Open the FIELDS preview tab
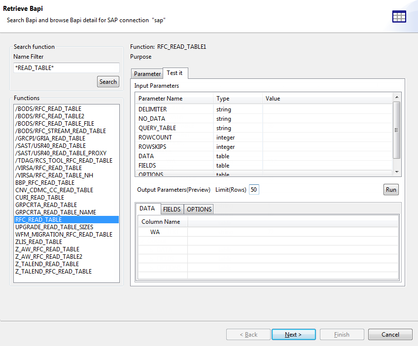This screenshot has height=346, width=418. 172,208
